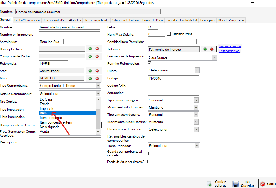Click red remove icon for Area field

tap(97, 71)
